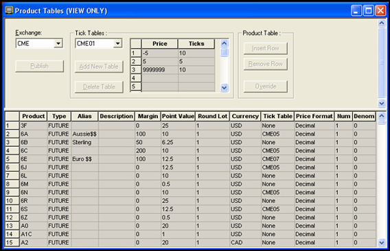The height and width of the screenshot is (251, 390).
Task: Select product cell 6Z
Action: click(x=34, y=217)
